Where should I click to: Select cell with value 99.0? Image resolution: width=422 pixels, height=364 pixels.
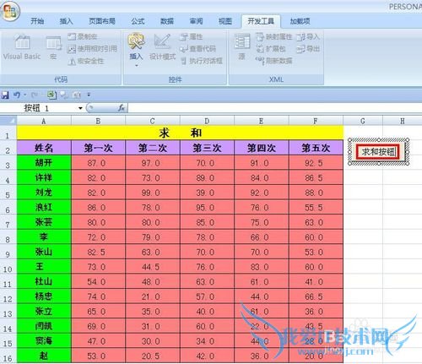(x=153, y=193)
